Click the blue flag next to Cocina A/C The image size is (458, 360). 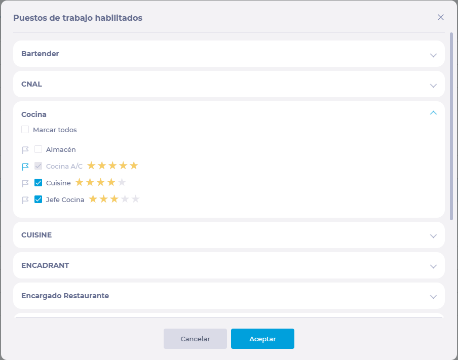tap(25, 166)
